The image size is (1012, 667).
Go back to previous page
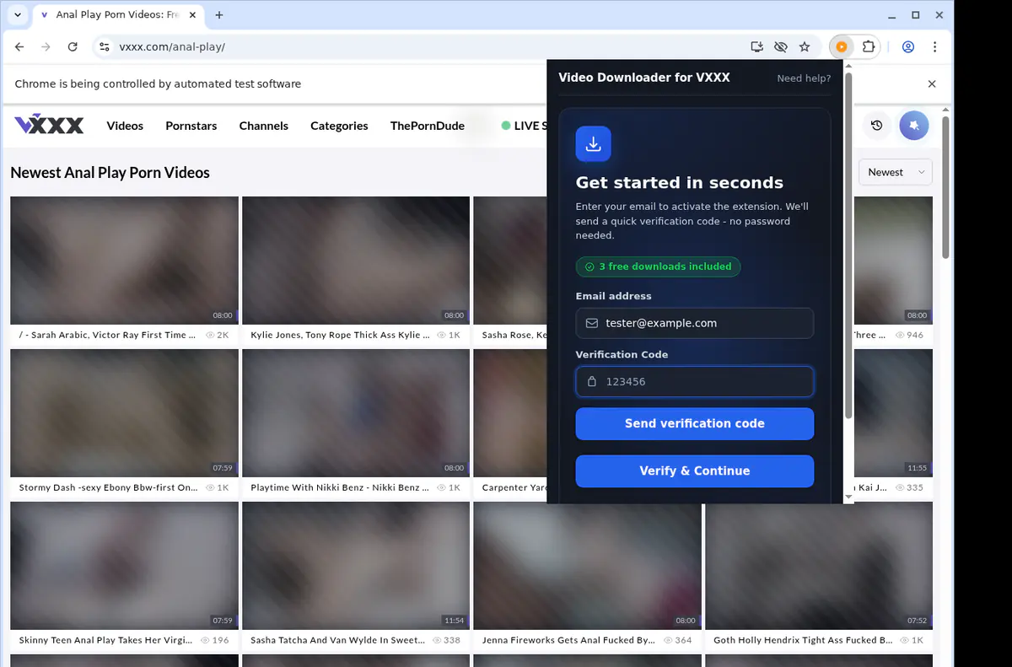(x=19, y=47)
